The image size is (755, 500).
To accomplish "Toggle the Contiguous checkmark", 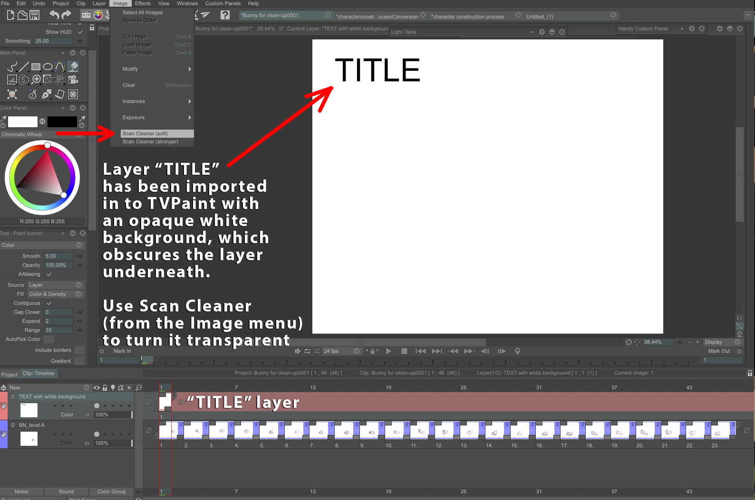I will point(49,303).
